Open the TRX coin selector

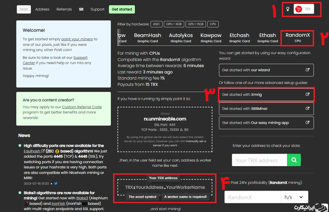(x=304, y=9)
